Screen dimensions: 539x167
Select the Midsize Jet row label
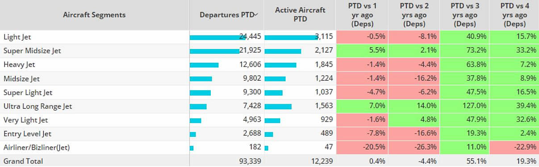[x=21, y=79]
